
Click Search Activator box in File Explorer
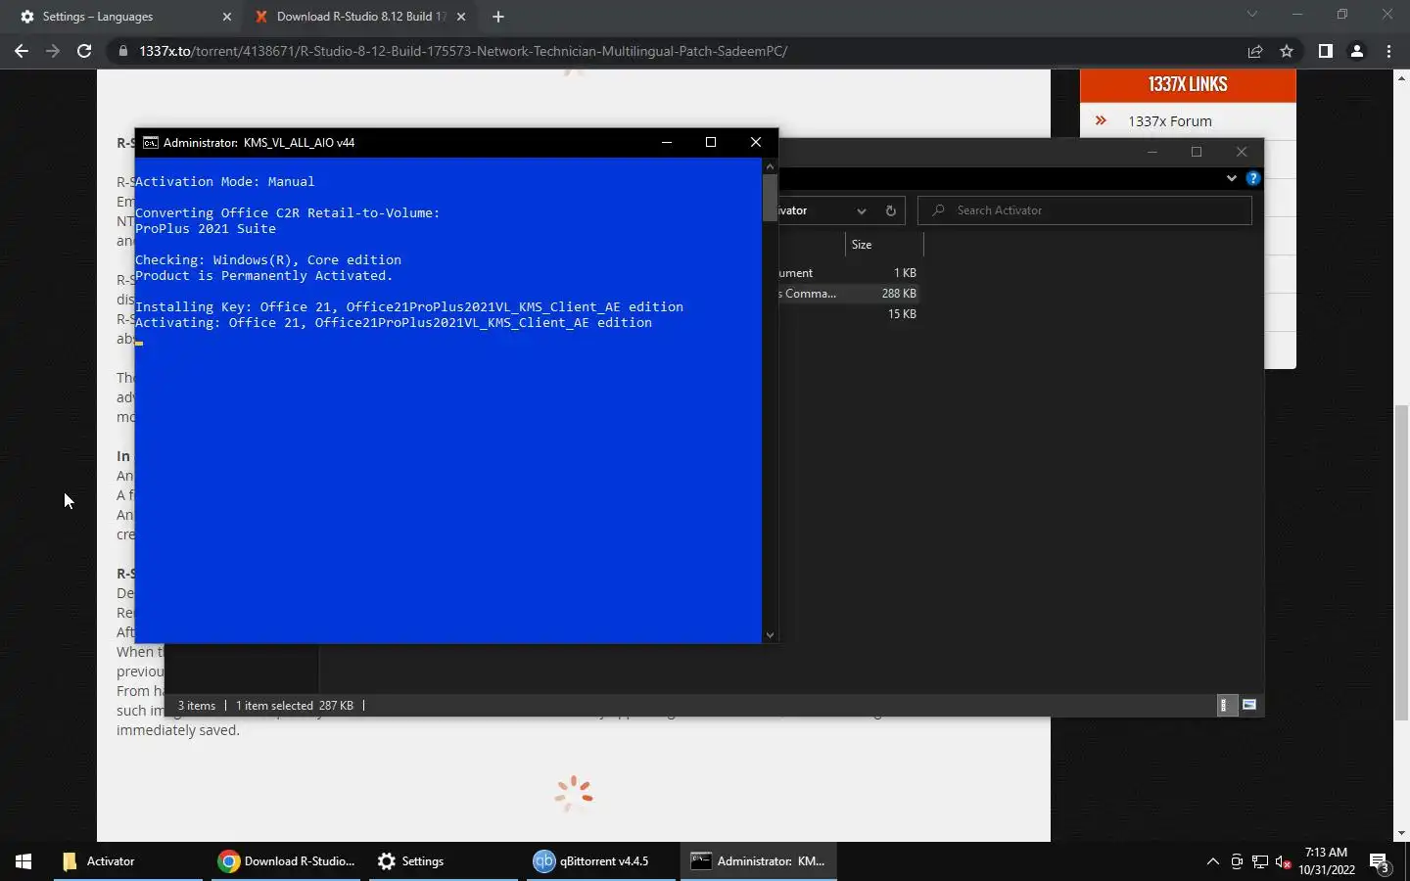pyautogui.click(x=1085, y=210)
